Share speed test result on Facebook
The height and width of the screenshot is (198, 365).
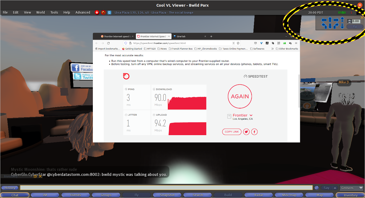coord(254,132)
